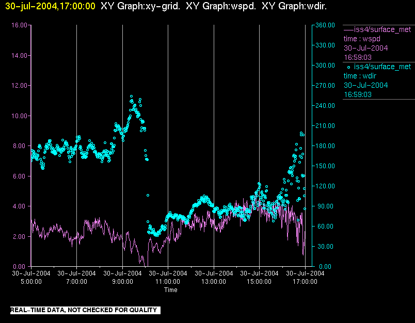
Task: Click the wspd legend line marker
Action: pyautogui.click(x=348, y=30)
